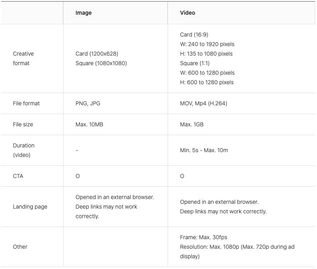Select the Duration (video) row label

[23, 150]
